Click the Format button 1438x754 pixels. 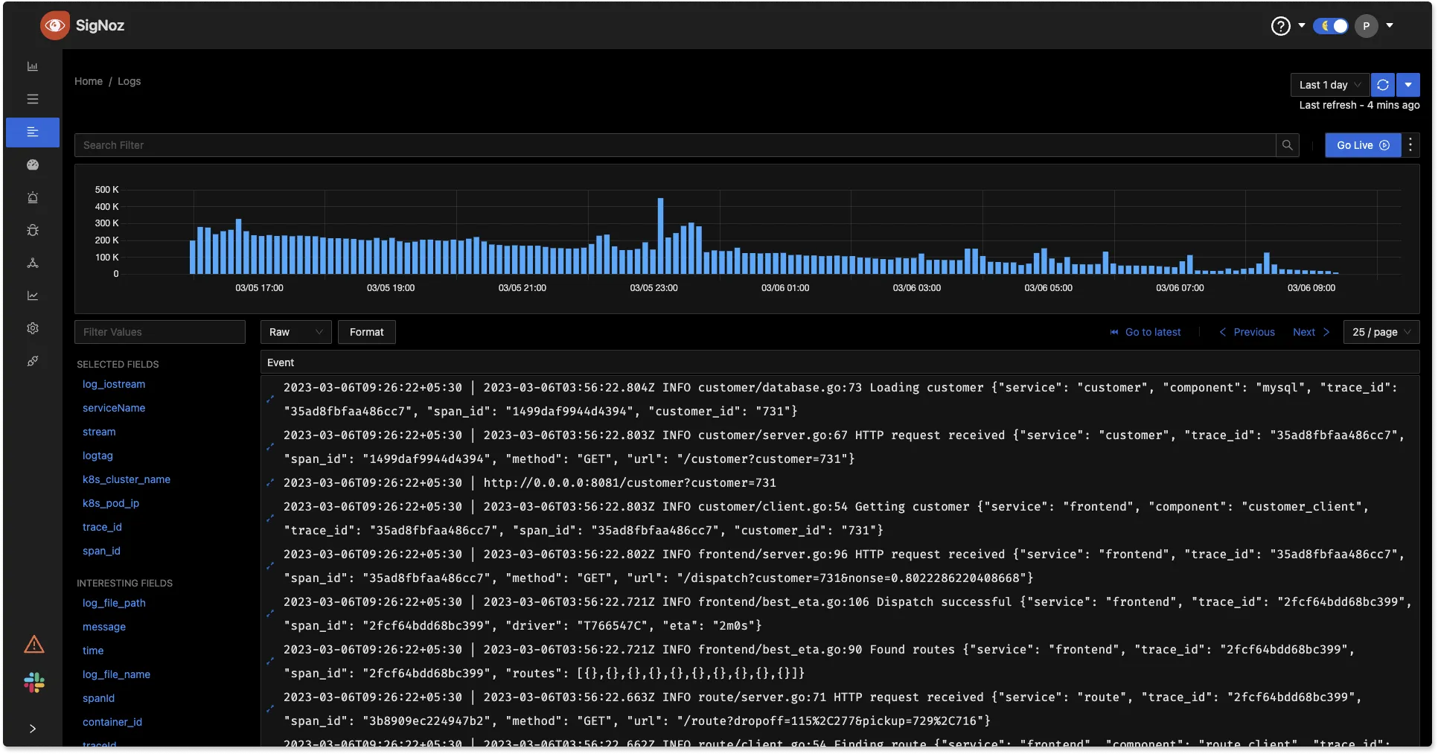click(366, 332)
